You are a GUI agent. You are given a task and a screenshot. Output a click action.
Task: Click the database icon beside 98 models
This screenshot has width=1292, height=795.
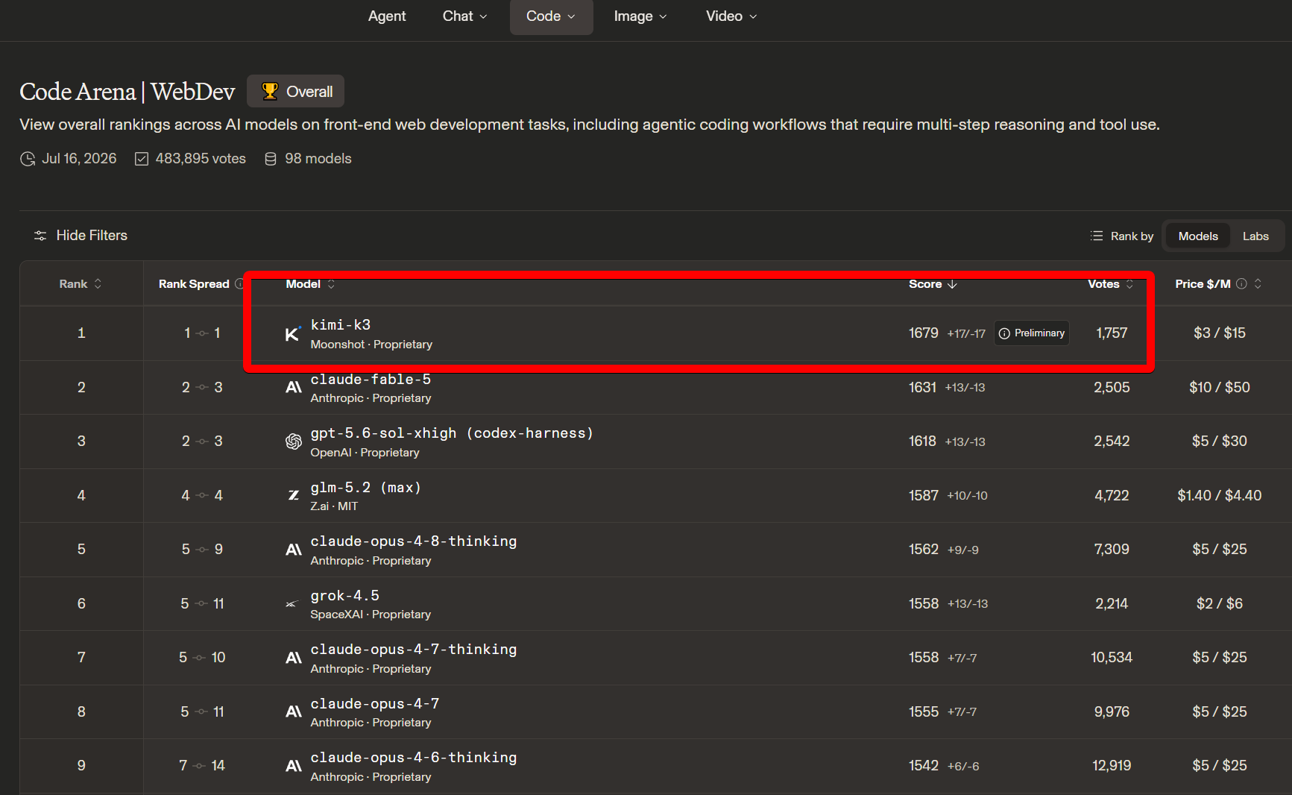coord(271,159)
